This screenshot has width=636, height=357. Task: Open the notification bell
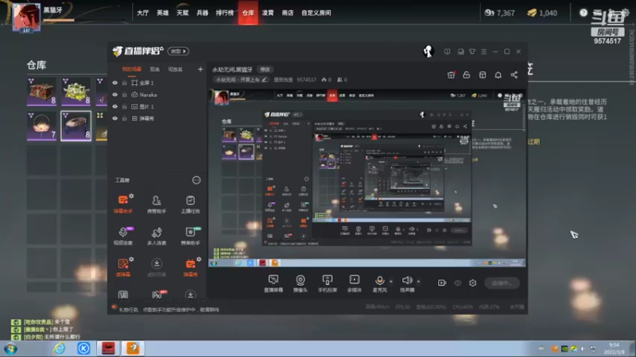pyautogui.click(x=498, y=75)
